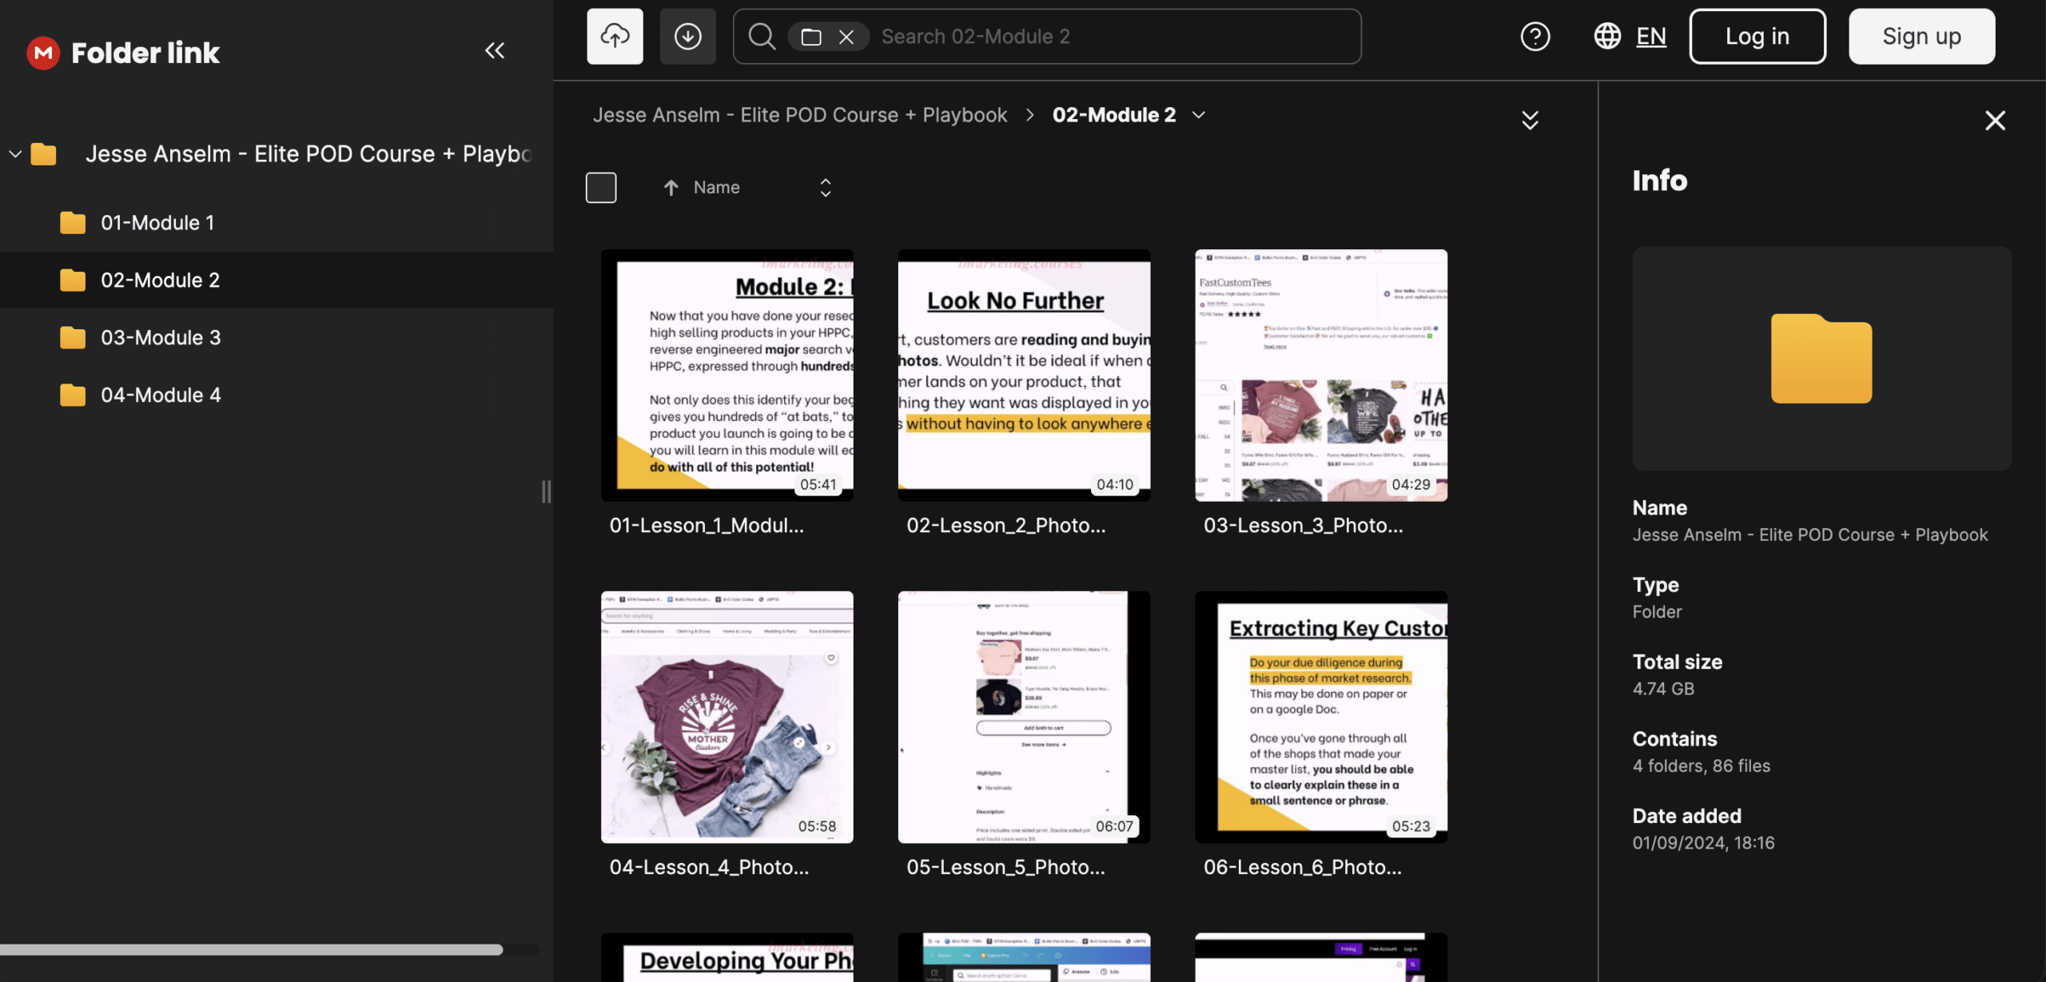The height and width of the screenshot is (982, 2046).
Task: Open the help question mark icon
Action: (1534, 37)
